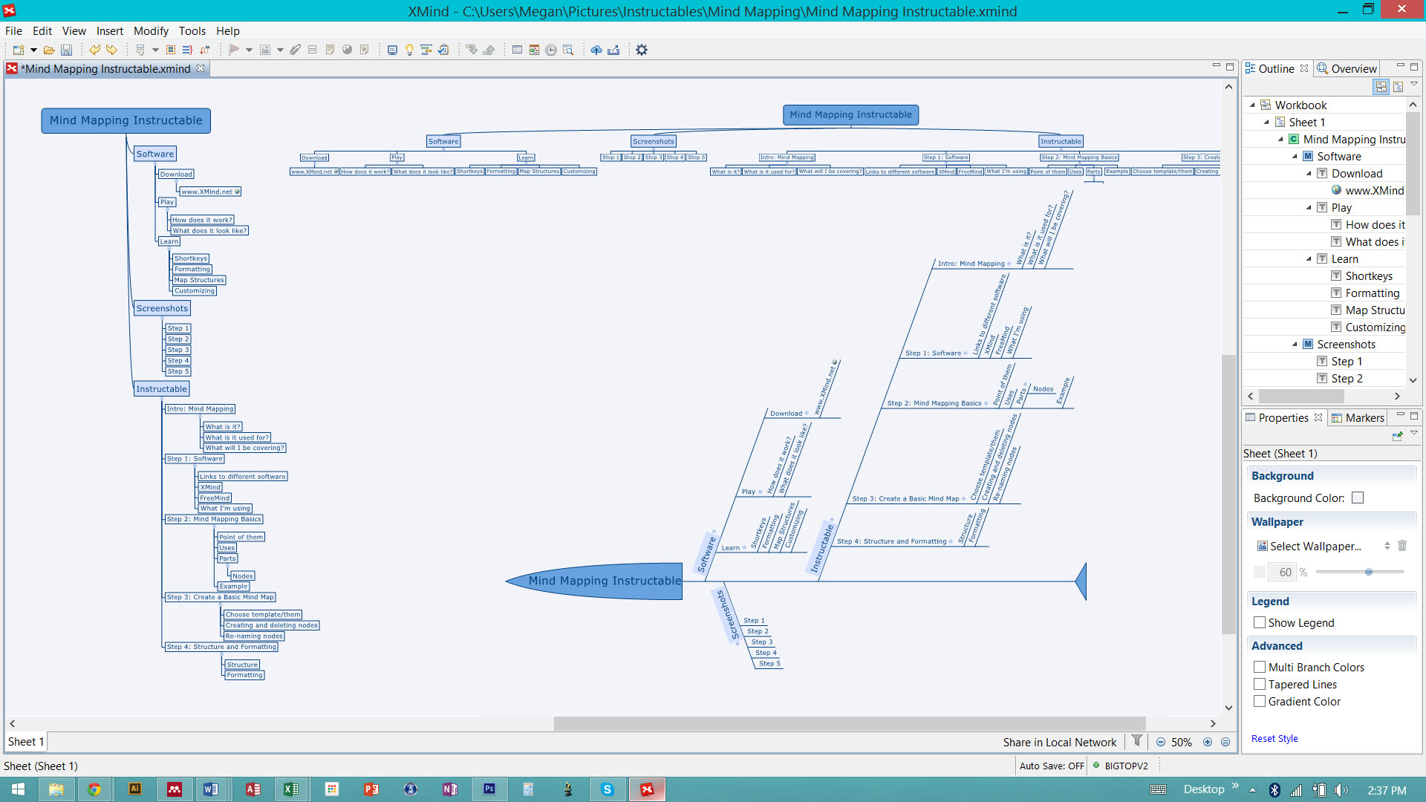Insert a boundary around topics
This screenshot has height=802, width=1426.
point(171,50)
